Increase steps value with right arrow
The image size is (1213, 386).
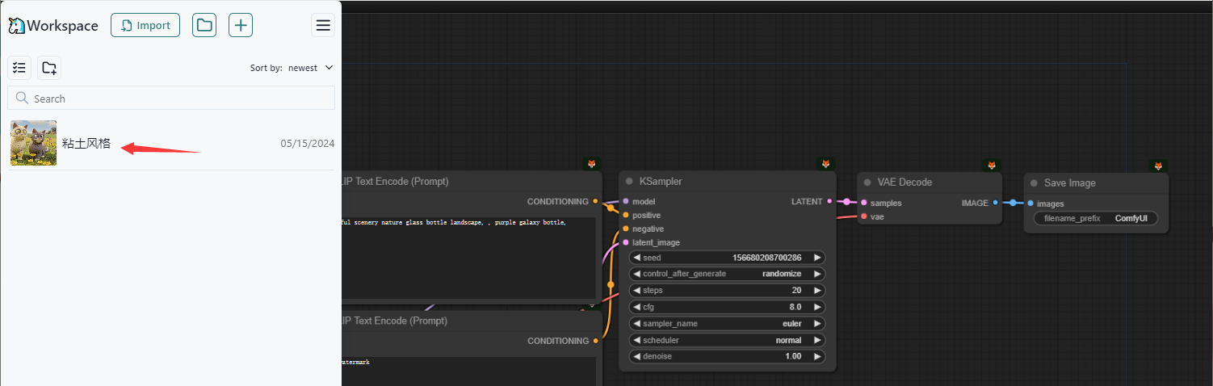pyautogui.click(x=817, y=291)
